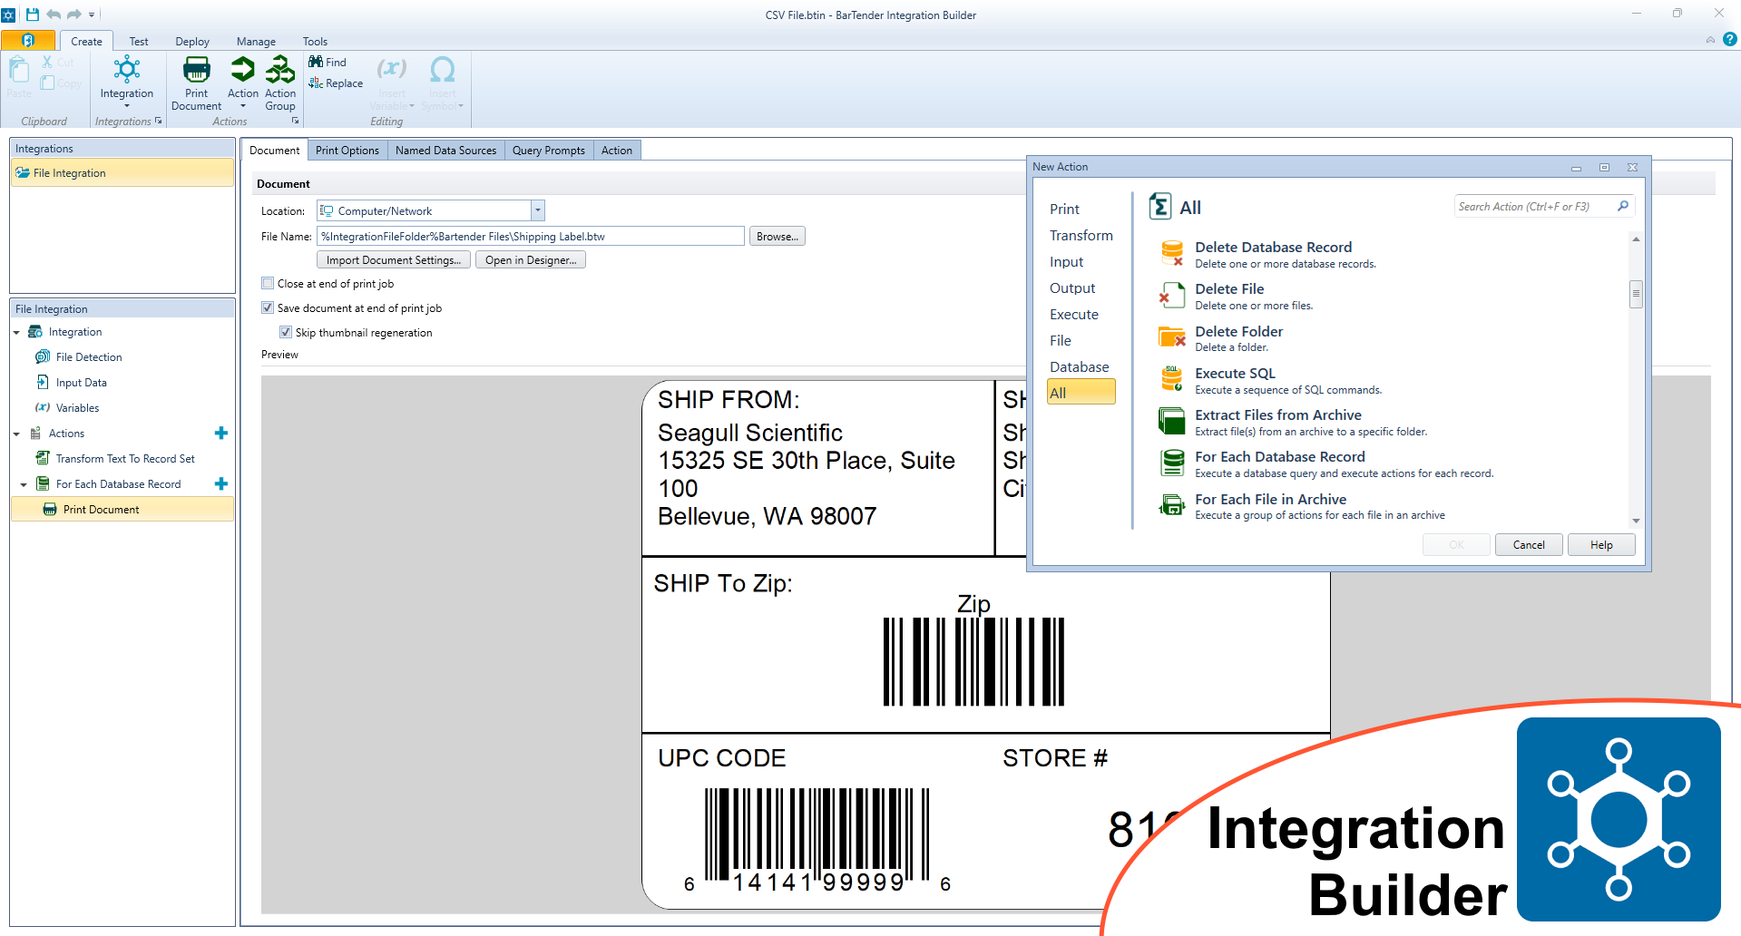Click the For Each Database Record action icon
This screenshot has height=936, width=1741.
point(1172,463)
